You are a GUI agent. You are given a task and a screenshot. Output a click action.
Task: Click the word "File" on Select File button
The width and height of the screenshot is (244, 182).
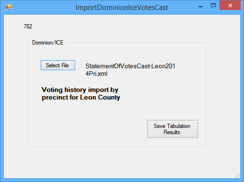pyautogui.click(x=65, y=65)
